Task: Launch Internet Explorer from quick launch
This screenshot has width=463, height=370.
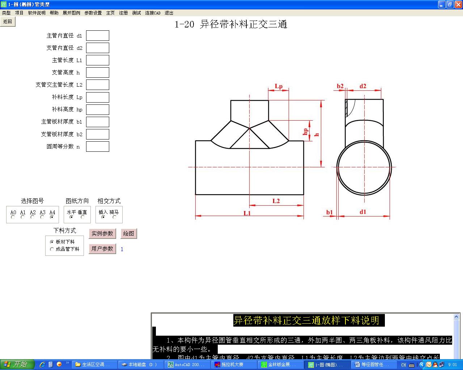Action: click(x=42, y=364)
